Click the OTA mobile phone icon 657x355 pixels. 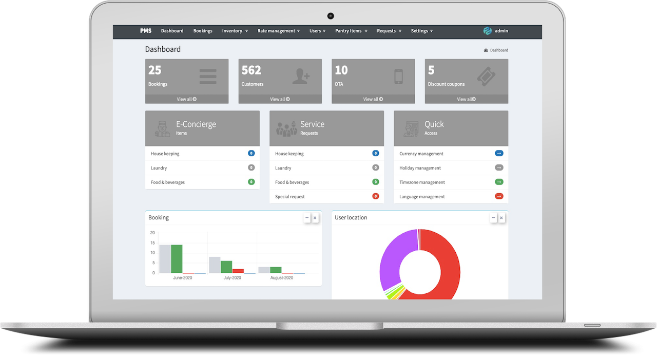[398, 77]
